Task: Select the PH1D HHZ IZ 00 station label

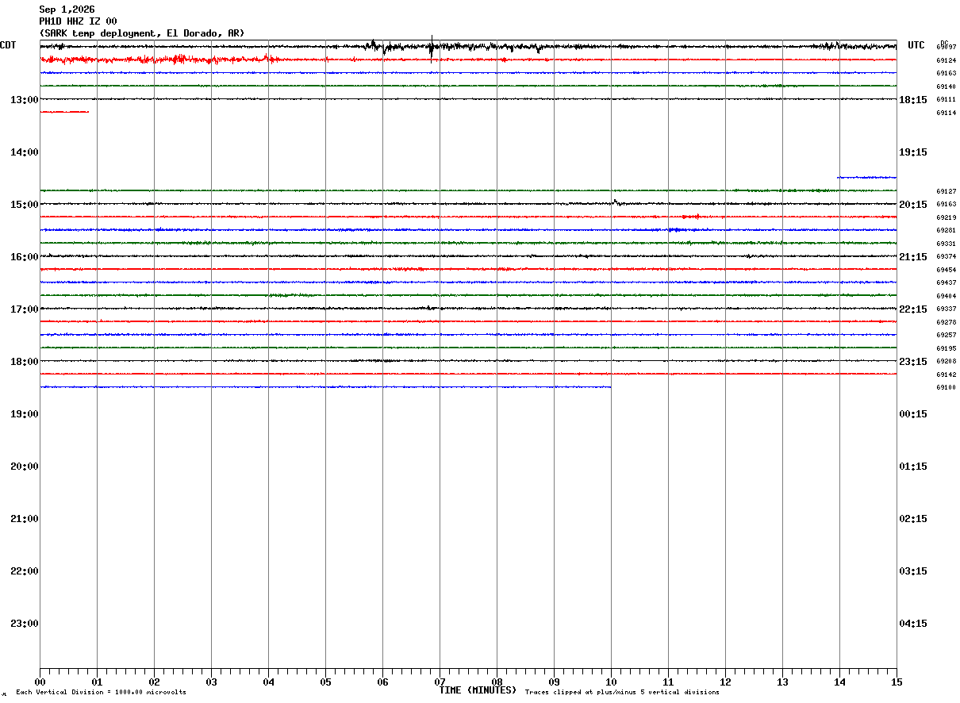Action: click(x=78, y=21)
